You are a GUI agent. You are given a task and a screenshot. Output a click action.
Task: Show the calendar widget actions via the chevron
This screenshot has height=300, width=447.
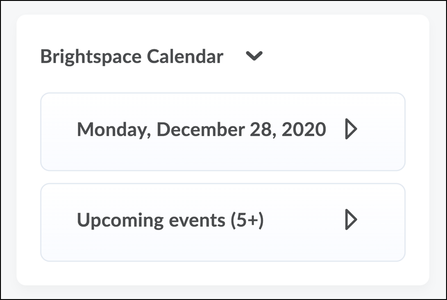tap(254, 56)
